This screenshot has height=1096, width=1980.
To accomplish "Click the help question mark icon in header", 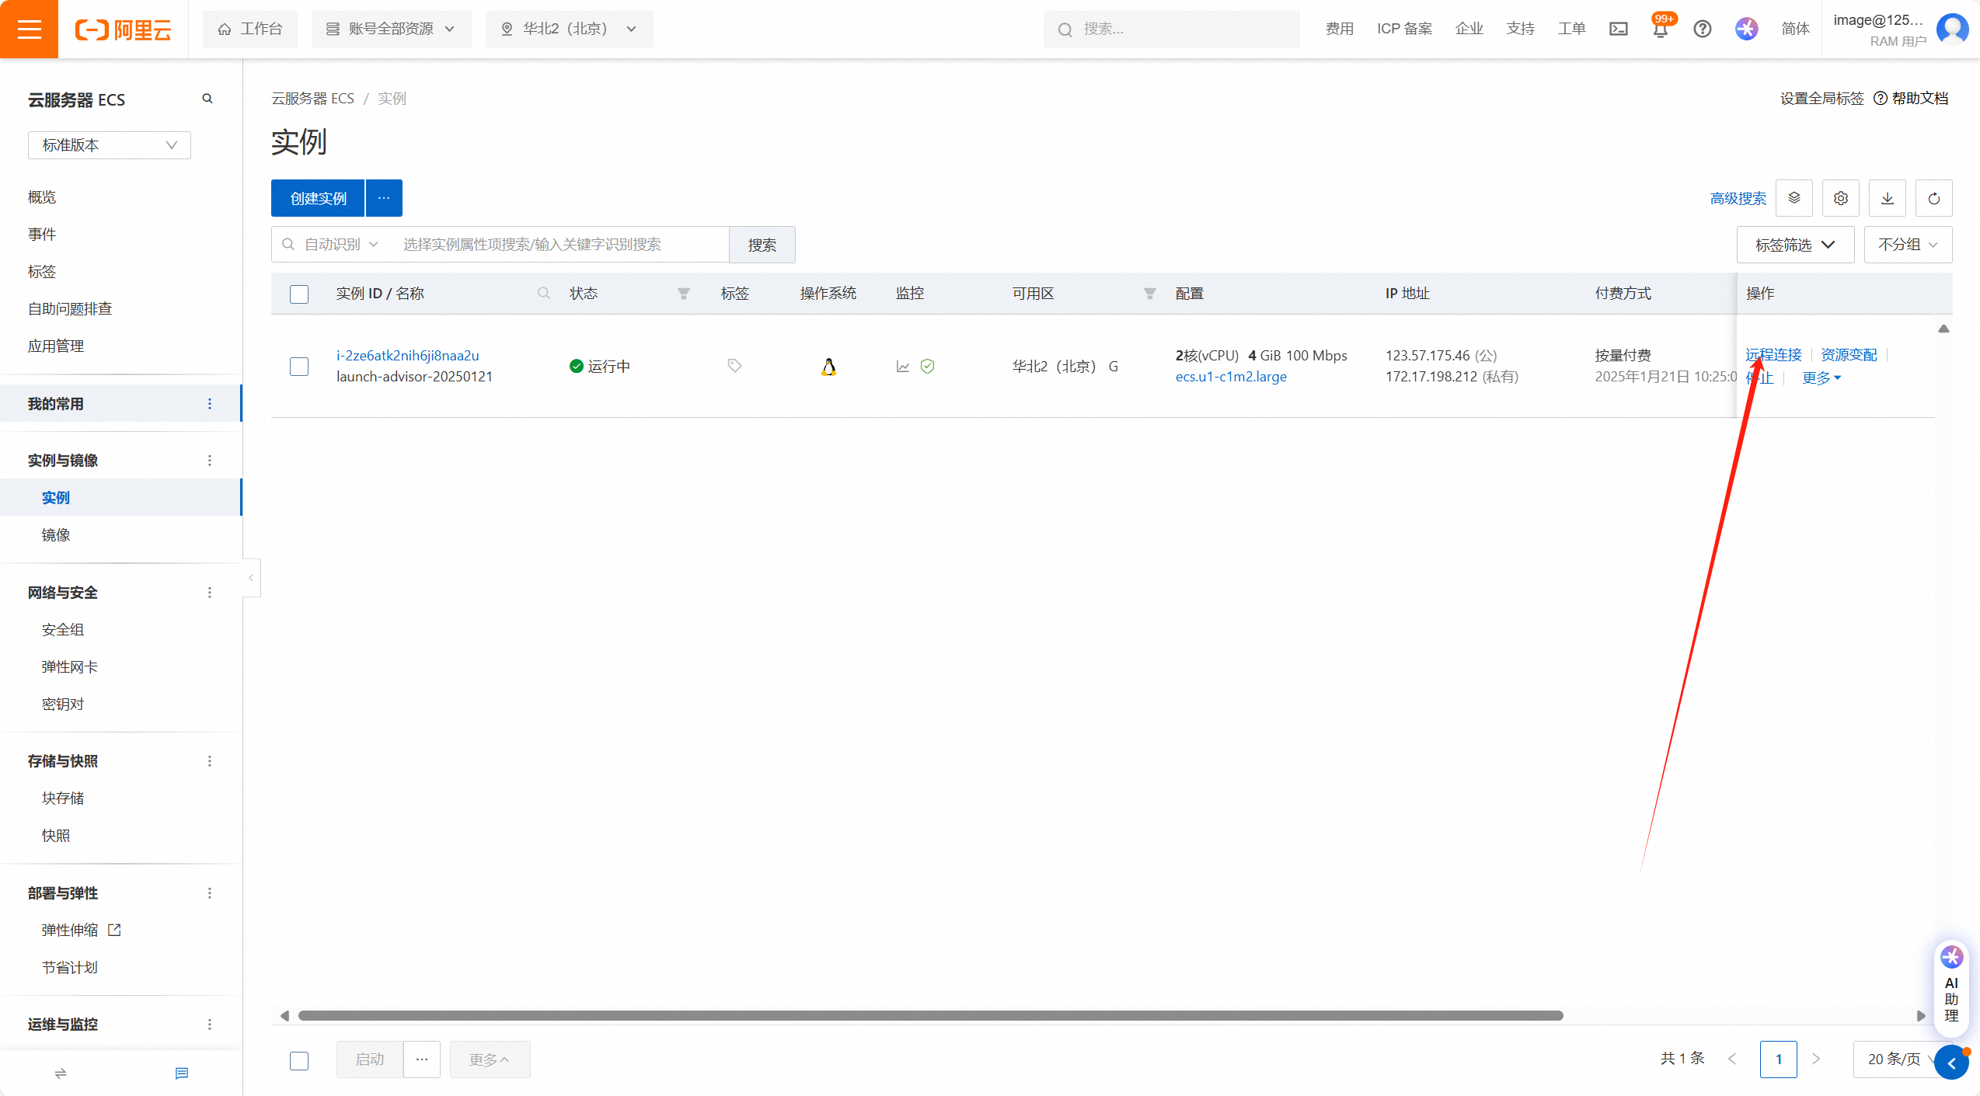I will pos(1703,29).
